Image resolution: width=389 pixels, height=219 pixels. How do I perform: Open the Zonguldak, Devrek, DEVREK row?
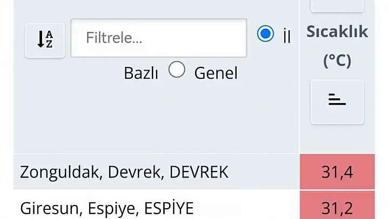(x=156, y=172)
